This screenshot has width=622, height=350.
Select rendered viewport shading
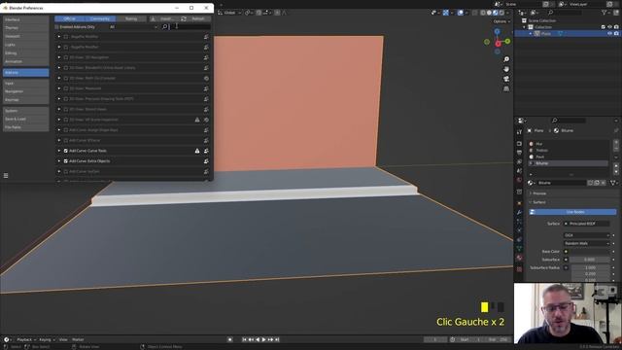(501, 13)
